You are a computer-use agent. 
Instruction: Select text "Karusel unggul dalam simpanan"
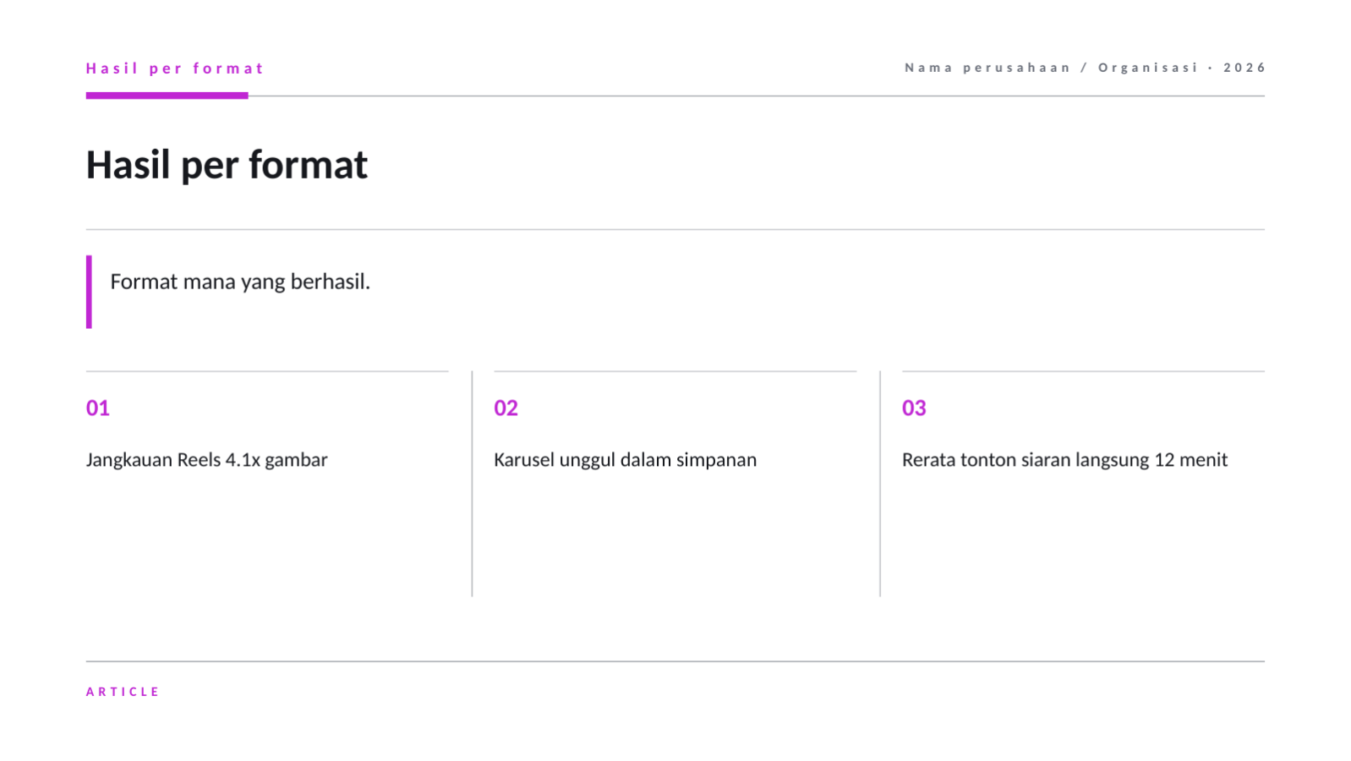[x=625, y=460]
